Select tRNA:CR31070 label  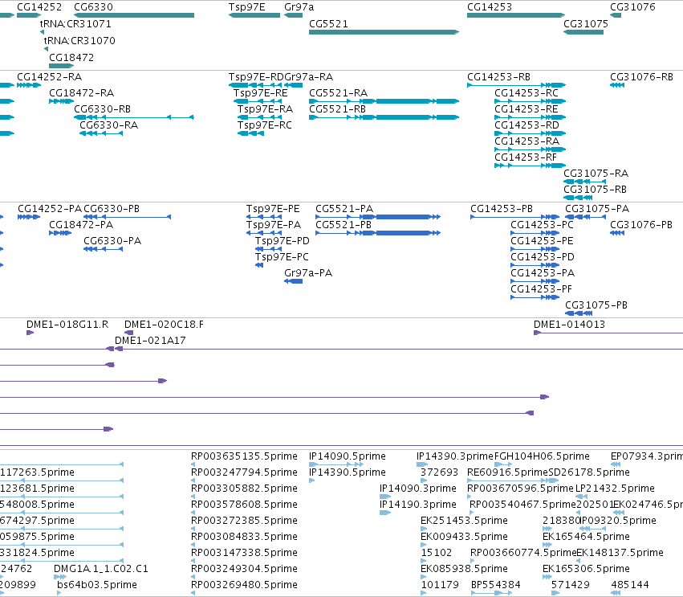click(x=79, y=40)
